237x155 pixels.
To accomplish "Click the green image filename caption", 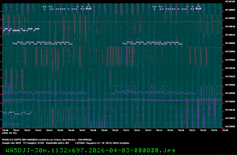I will click(90, 150).
